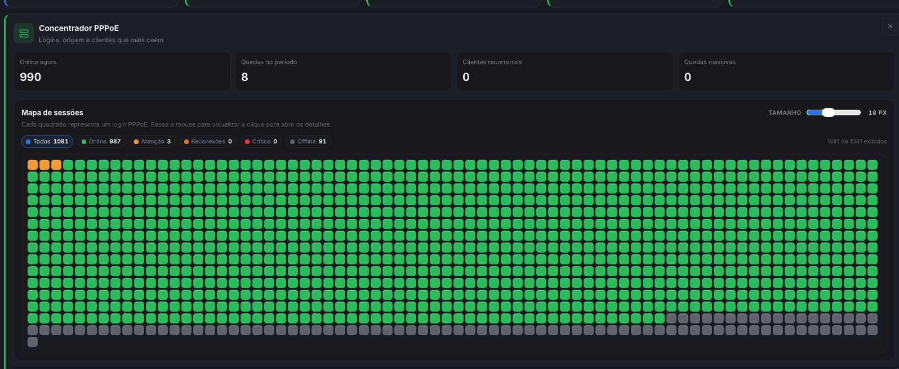Click the Tamanho size slider handle
This screenshot has width=899, height=369.
(x=828, y=112)
